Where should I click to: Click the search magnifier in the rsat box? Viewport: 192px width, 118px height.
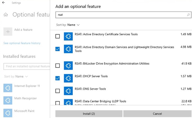coord(188,15)
